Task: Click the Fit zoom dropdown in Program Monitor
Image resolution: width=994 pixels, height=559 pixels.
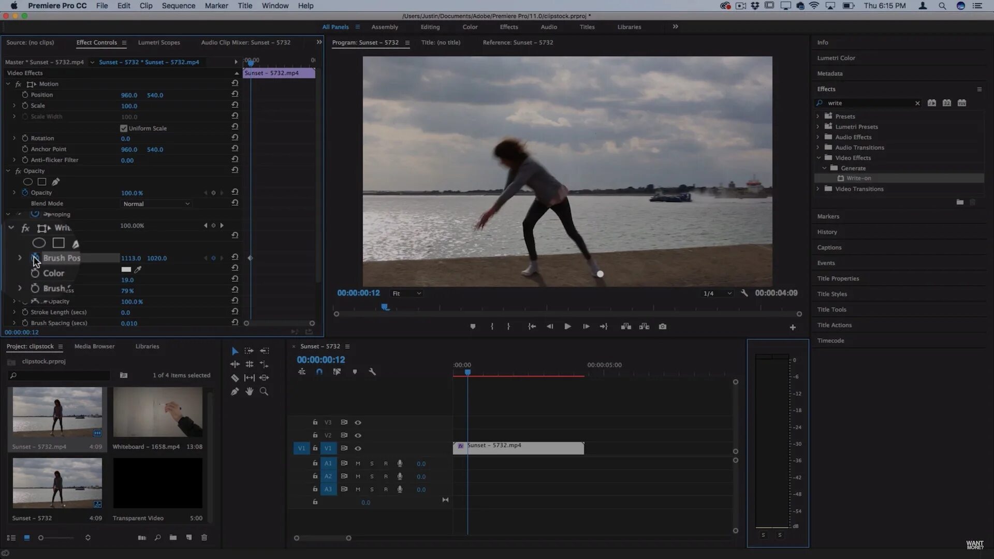Action: click(x=405, y=293)
